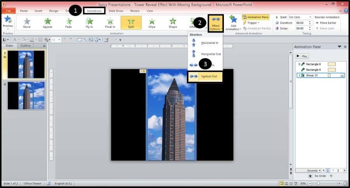350x188 pixels.
Task: Switch to Normal view in status bar
Action: coord(282,184)
